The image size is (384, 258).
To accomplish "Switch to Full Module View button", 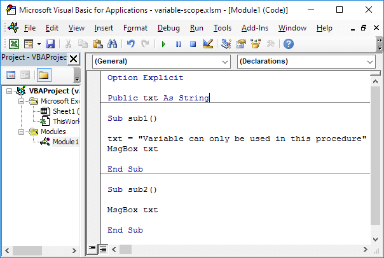I will 100,247.
